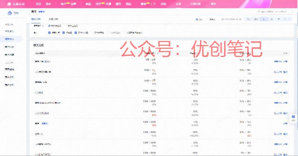Viewport: 298px width, 156px height.
Task: Select the 周 granularity button
Action: pos(272,19)
